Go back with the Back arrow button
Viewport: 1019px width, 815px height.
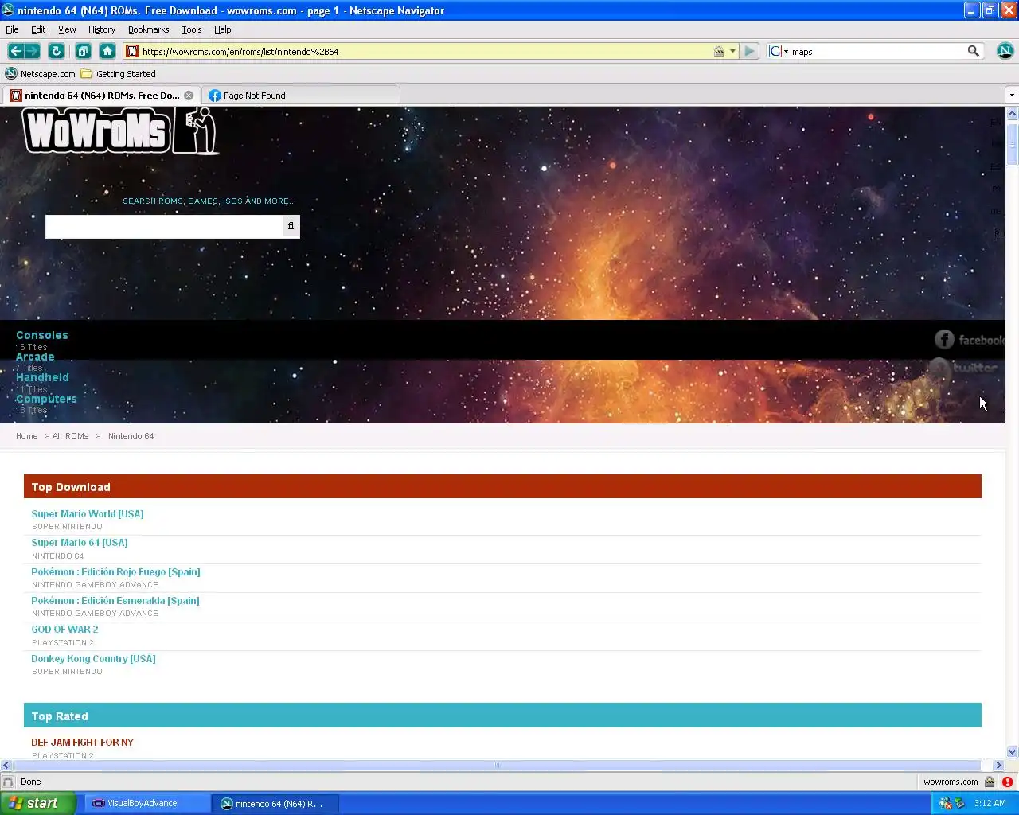click(x=16, y=51)
